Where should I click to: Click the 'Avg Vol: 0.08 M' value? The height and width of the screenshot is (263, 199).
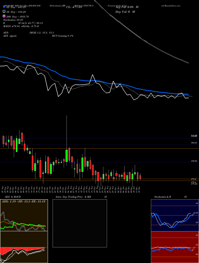[x=127, y=7]
